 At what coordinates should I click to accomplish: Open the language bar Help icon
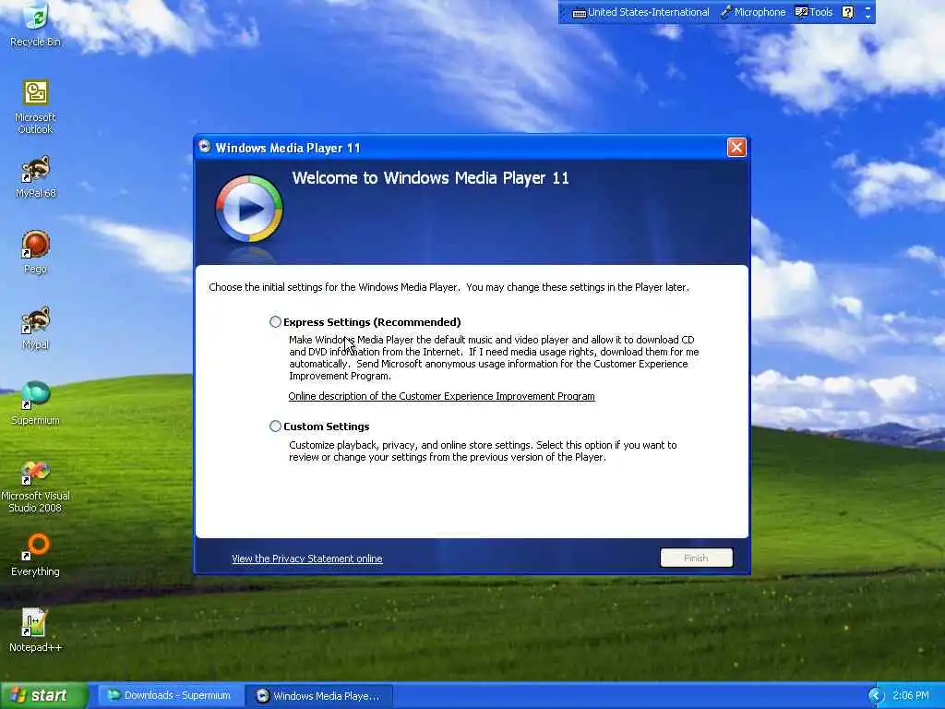pyautogui.click(x=848, y=12)
